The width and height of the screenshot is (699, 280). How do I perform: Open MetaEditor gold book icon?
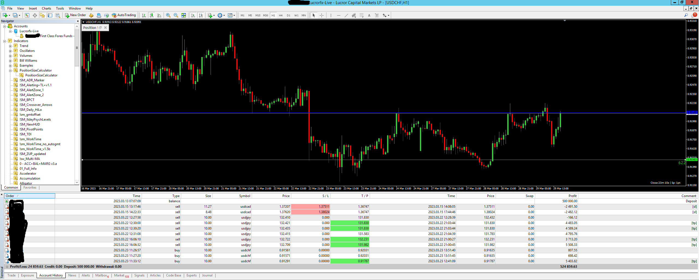[x=91, y=15]
